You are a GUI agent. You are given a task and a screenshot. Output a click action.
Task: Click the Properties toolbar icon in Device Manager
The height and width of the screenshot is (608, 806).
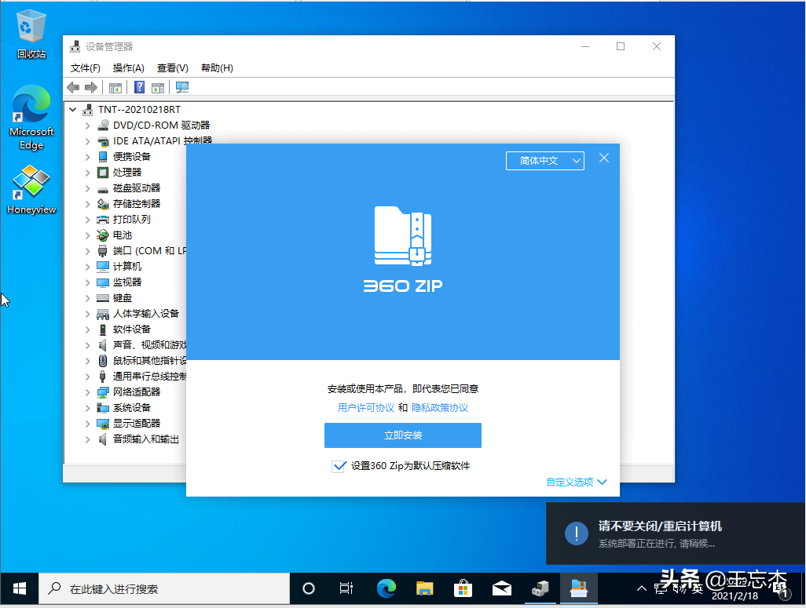tap(158, 87)
